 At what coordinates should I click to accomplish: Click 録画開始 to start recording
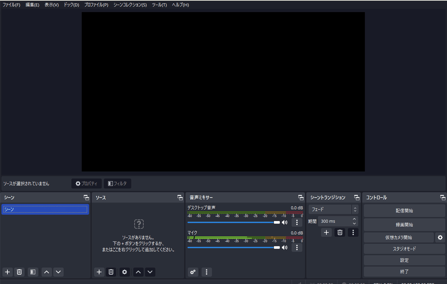(405, 225)
